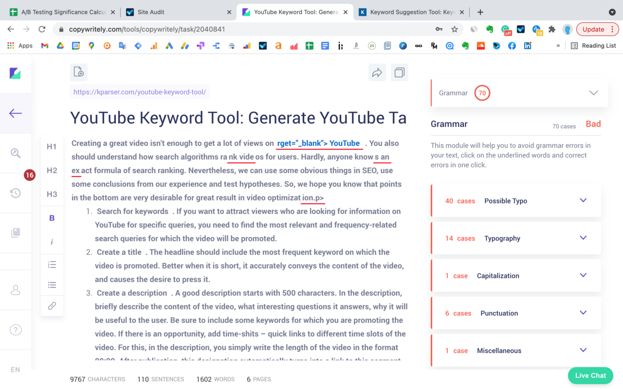The height and width of the screenshot is (389, 623).
Task: View task history via the clock icon
Action: tap(15, 193)
